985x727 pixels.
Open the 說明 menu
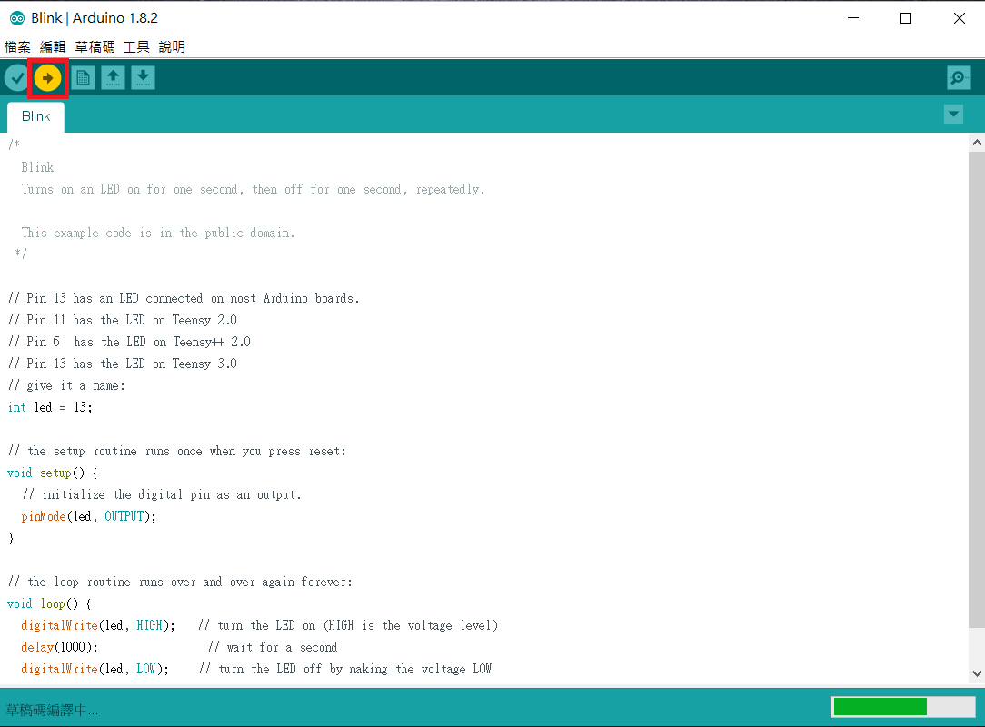pos(172,47)
